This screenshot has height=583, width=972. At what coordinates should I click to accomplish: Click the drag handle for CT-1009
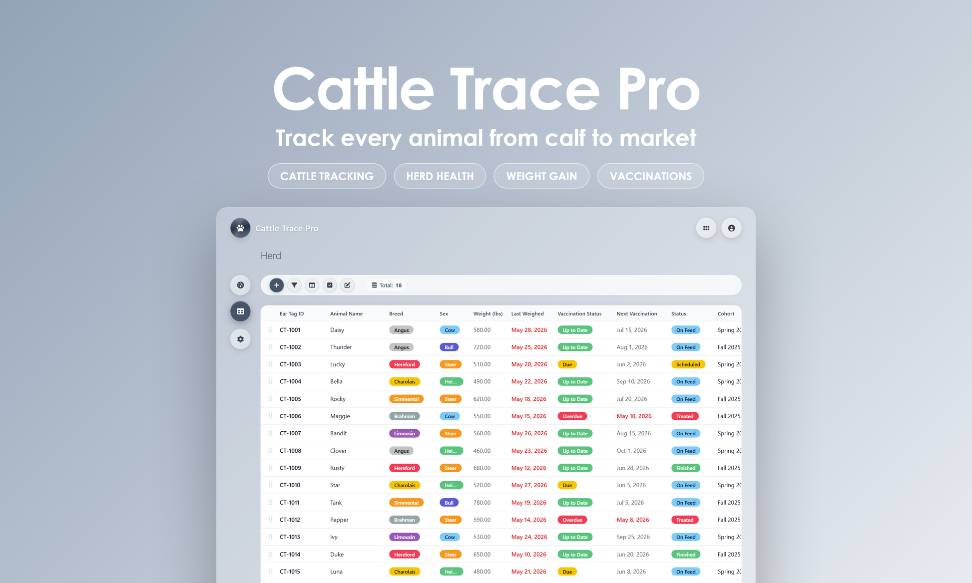click(270, 468)
